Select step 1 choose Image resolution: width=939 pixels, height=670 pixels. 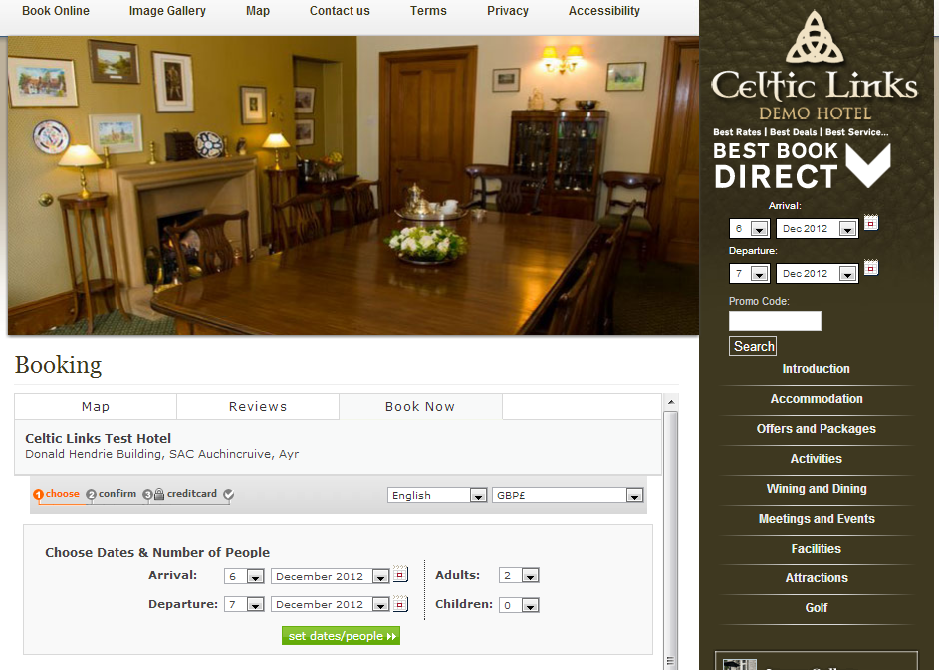tap(57, 494)
